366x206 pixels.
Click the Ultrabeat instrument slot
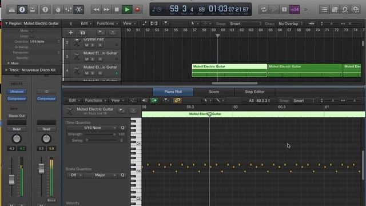pos(17,92)
